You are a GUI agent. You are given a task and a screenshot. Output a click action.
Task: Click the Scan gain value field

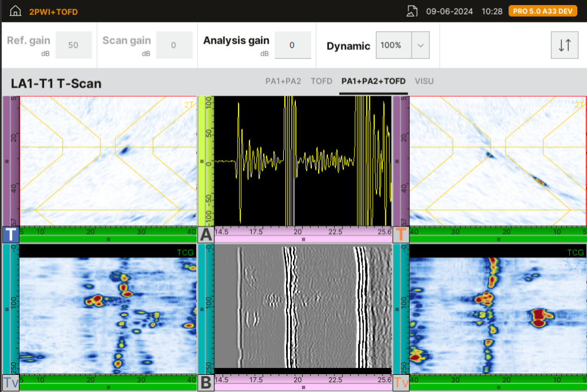pos(174,45)
